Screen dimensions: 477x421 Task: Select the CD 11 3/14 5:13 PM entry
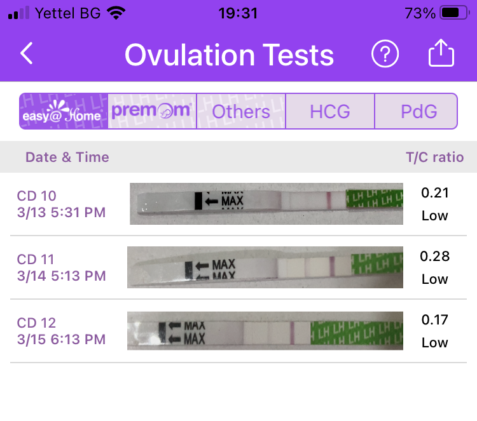[x=61, y=267]
